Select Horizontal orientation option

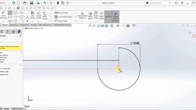pos(3,57)
